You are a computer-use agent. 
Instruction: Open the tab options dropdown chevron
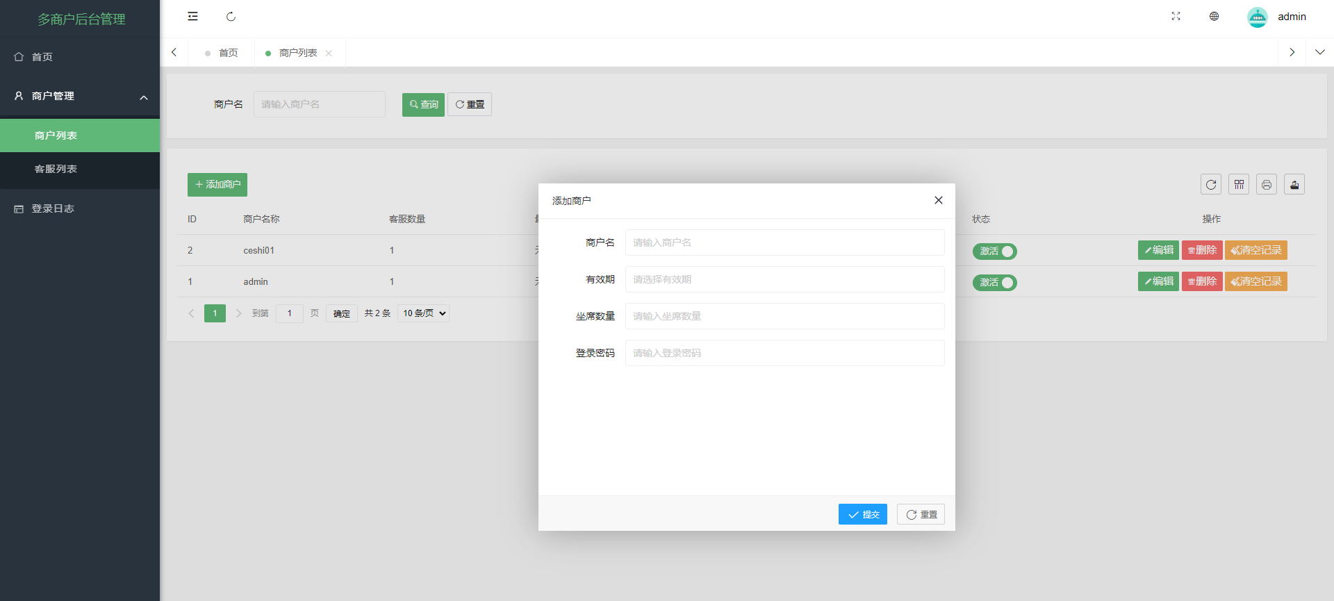tap(1319, 52)
